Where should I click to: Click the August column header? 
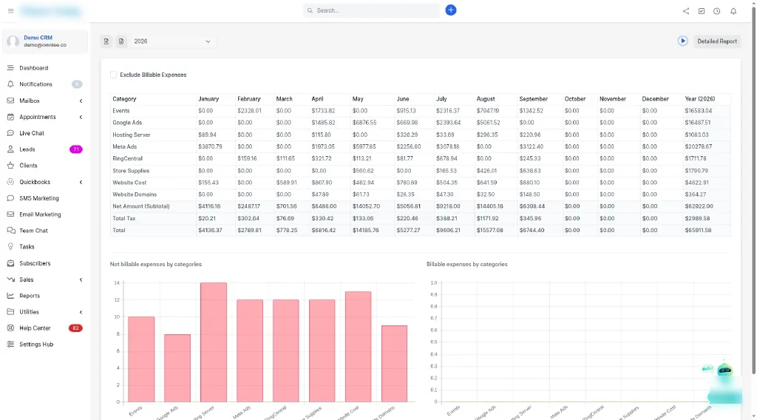pos(485,99)
